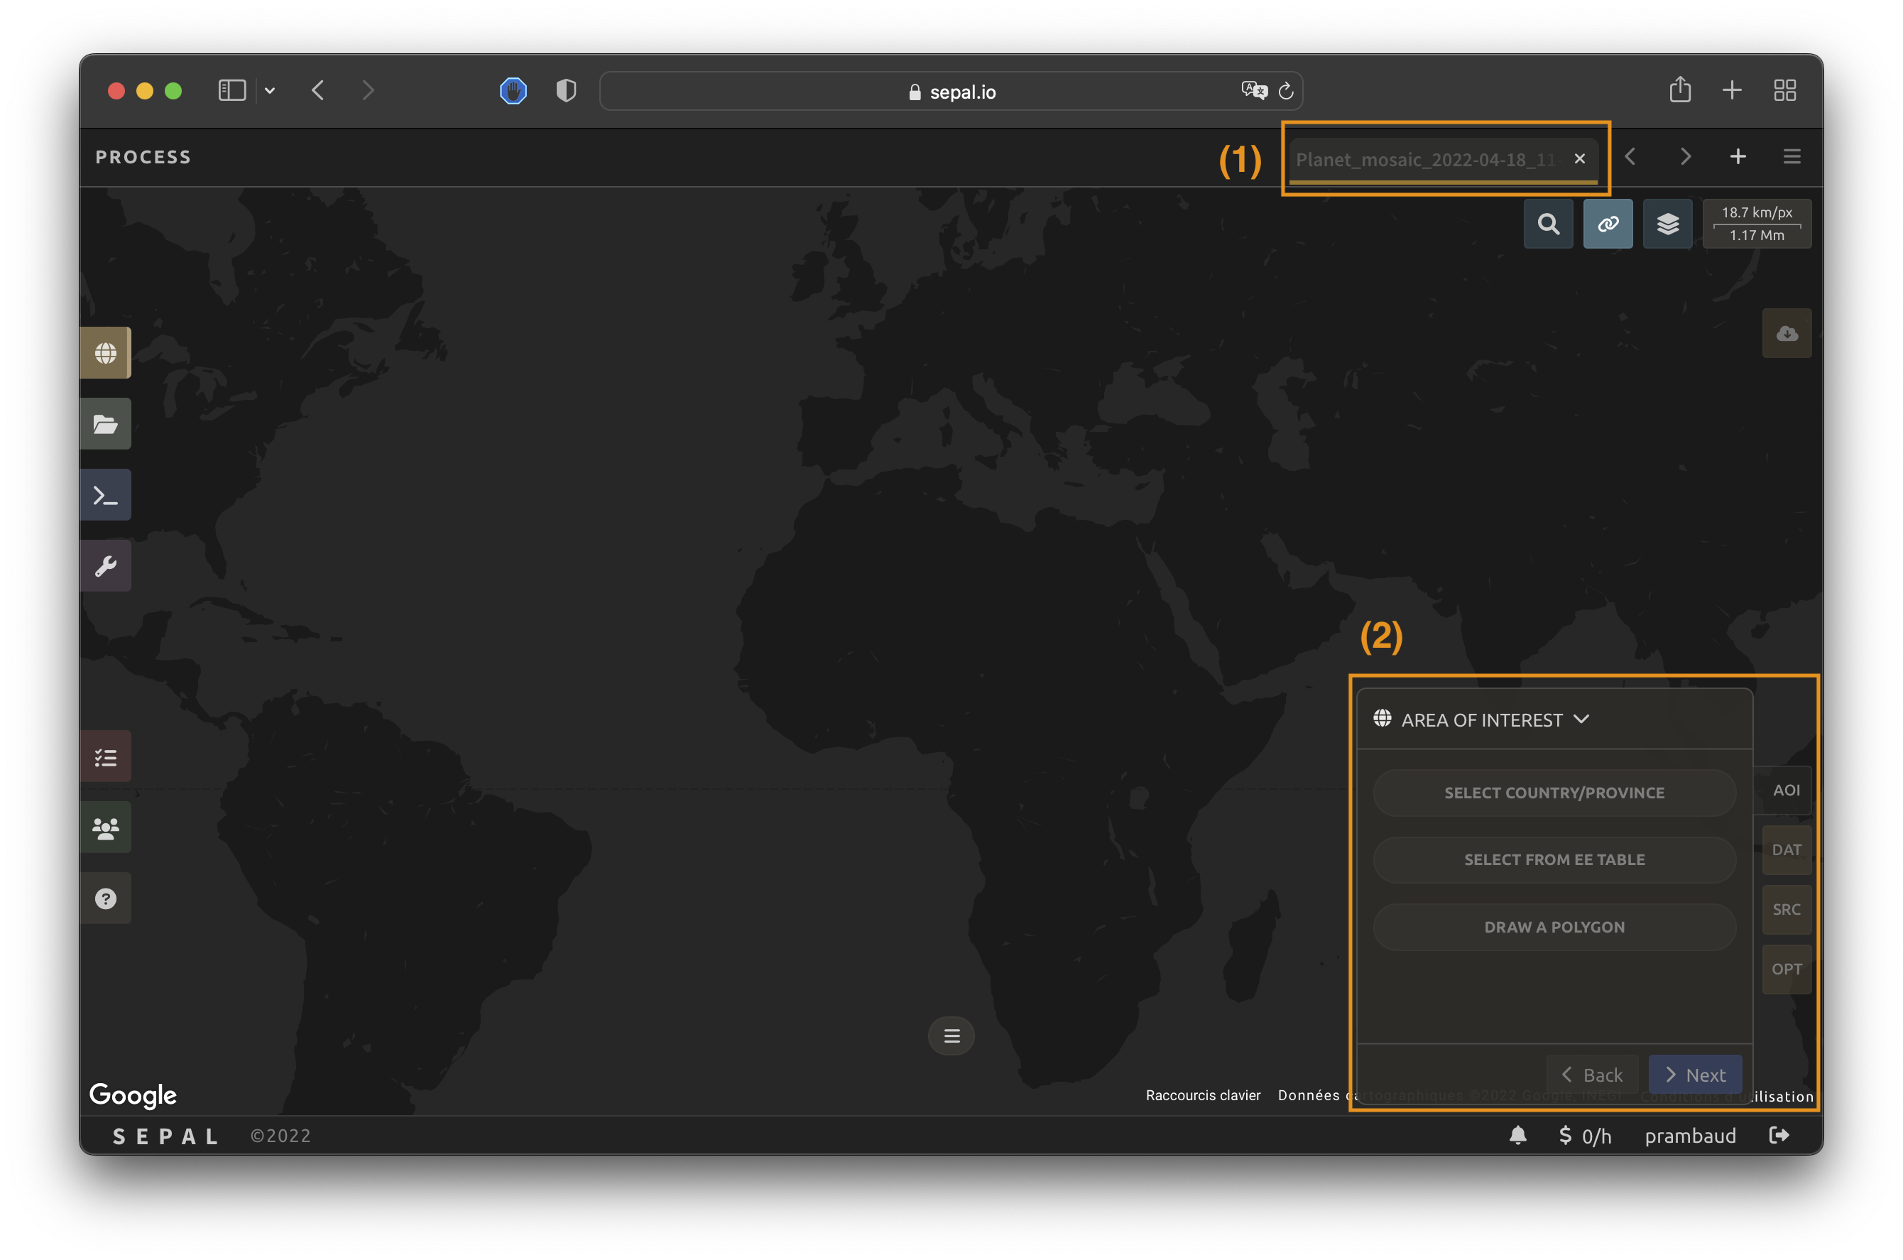The width and height of the screenshot is (1903, 1260).
Task: Click the sepal.io address bar
Action: 951,92
